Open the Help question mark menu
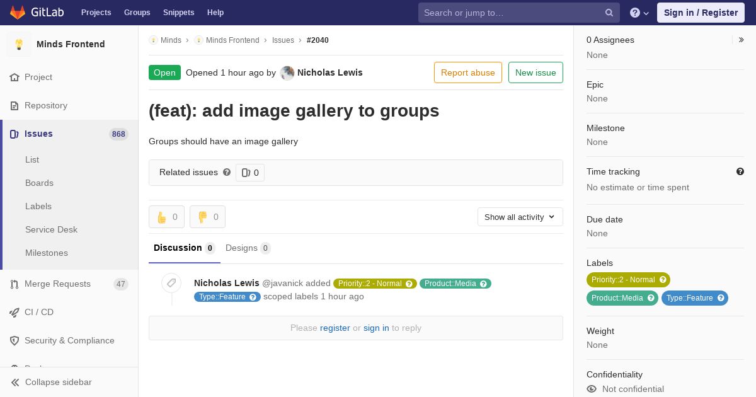 pyautogui.click(x=639, y=13)
